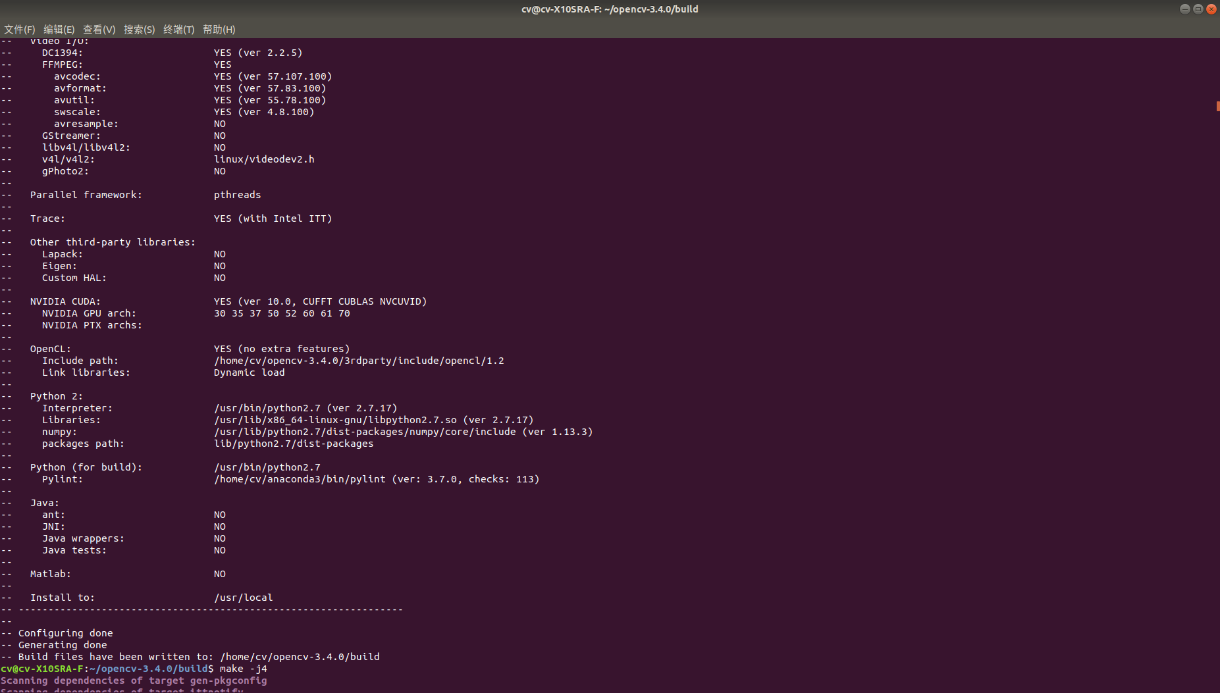Click the 'Matlab:' label
1220x693 pixels.
click(x=51, y=574)
